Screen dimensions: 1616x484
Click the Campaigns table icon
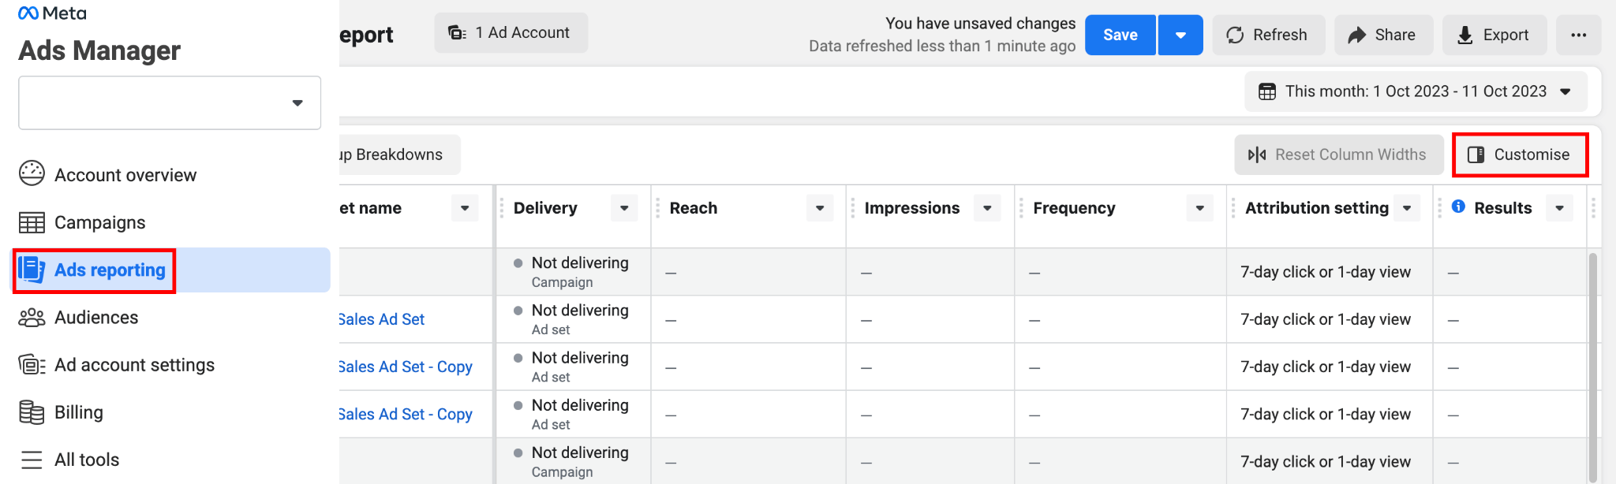[32, 222]
